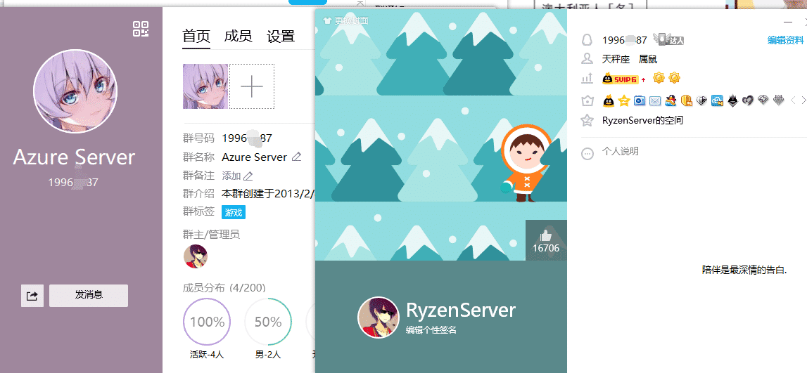The image size is (807, 373).
Task: Open the 成员 members tab
Action: (239, 37)
